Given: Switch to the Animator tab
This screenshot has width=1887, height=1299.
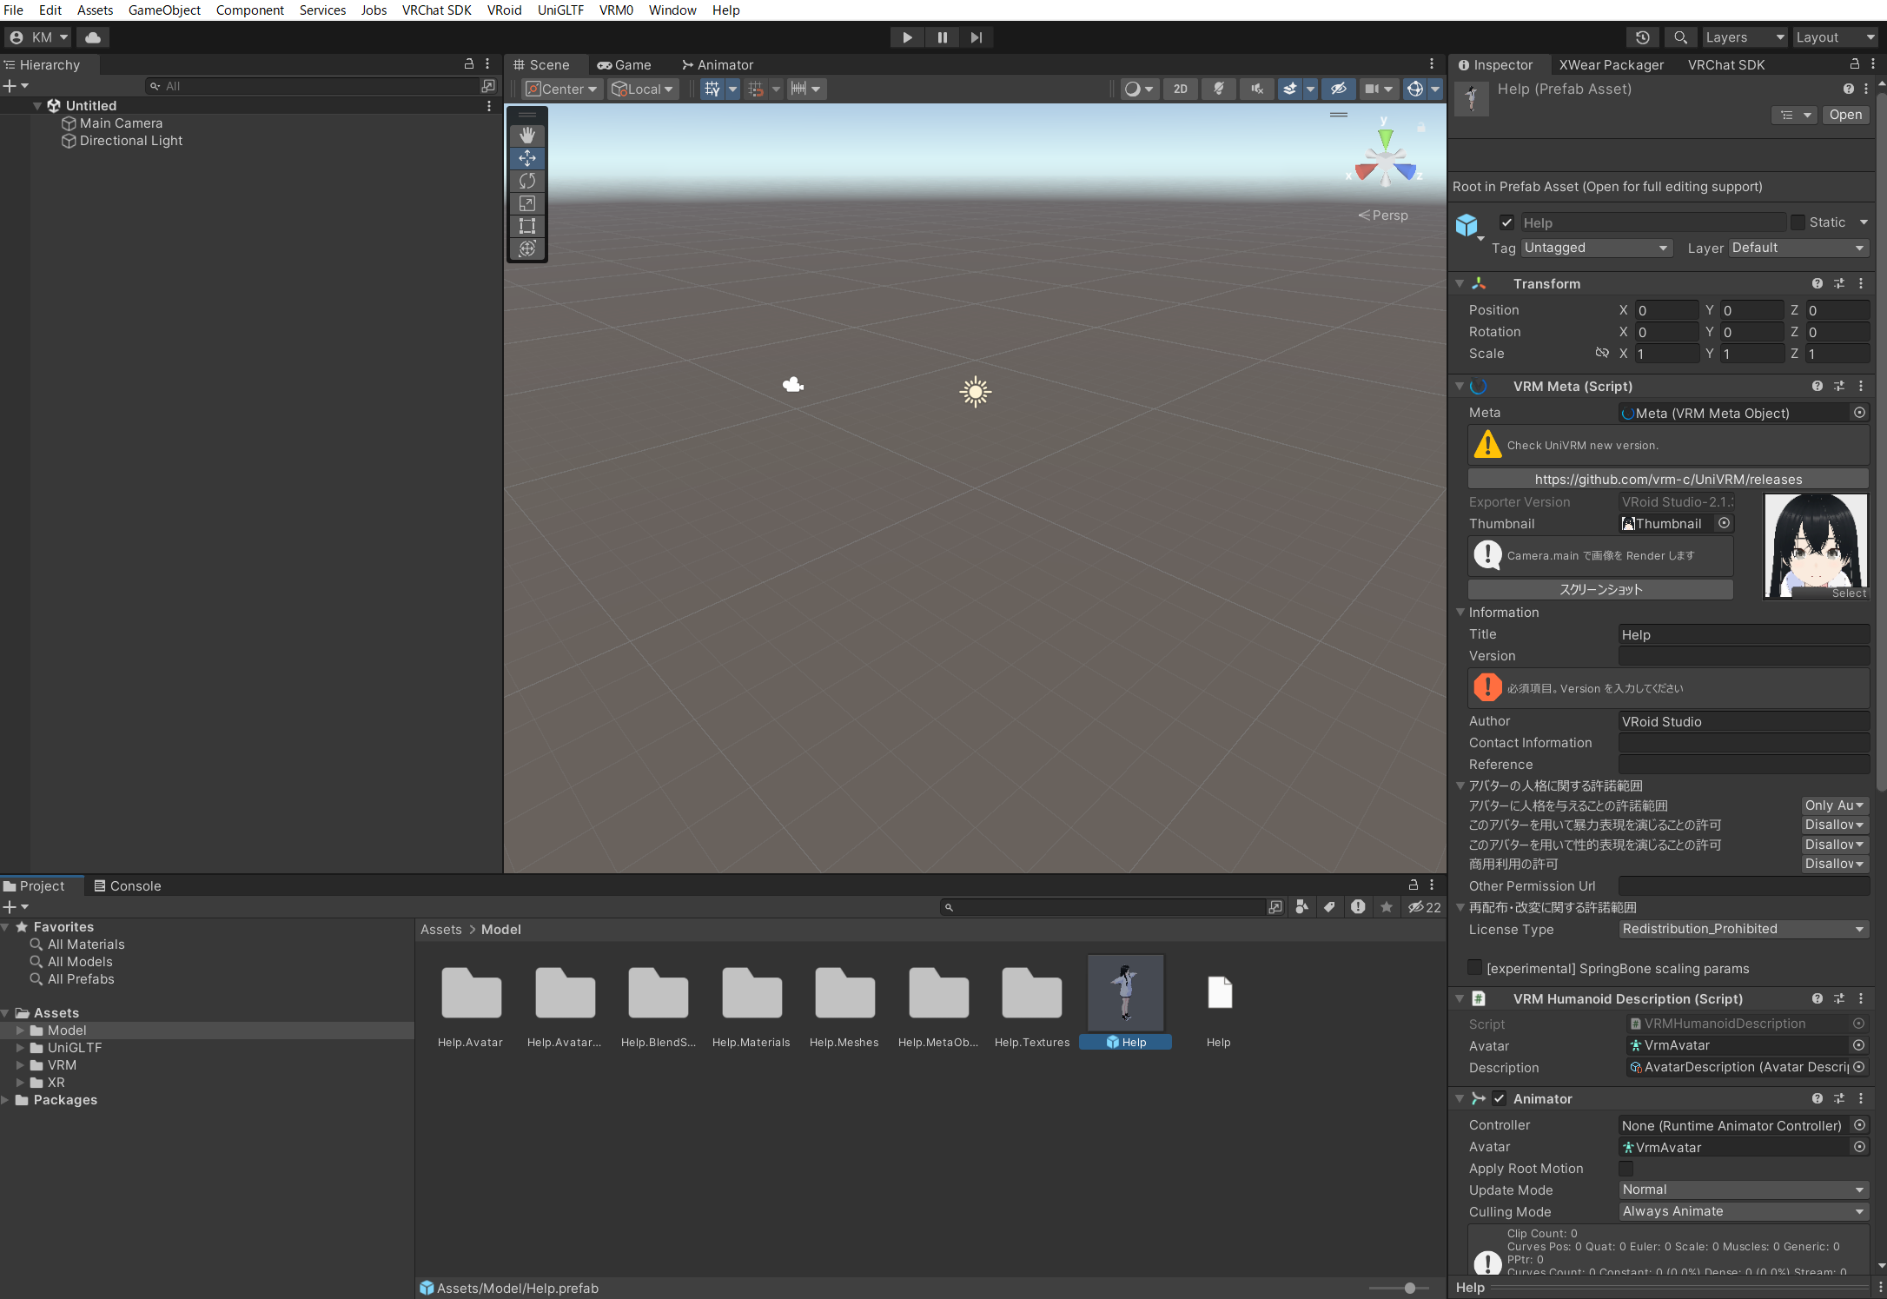Looking at the screenshot, I should click(x=717, y=64).
